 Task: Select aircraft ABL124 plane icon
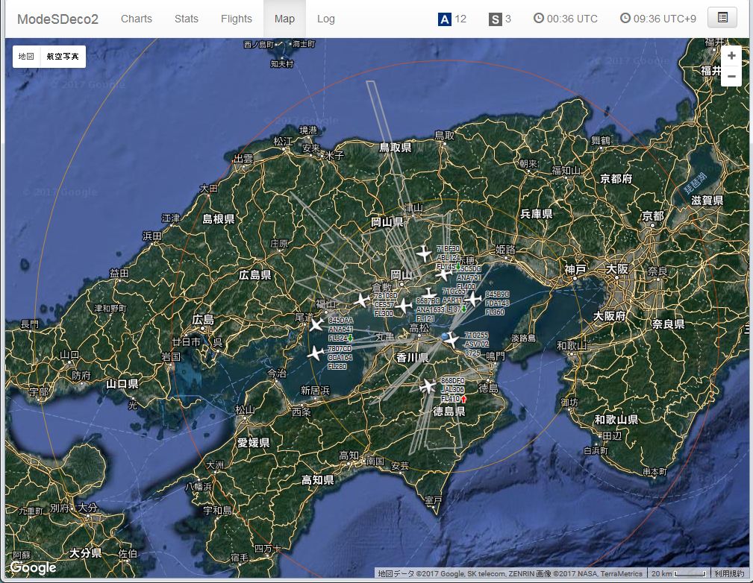point(424,253)
